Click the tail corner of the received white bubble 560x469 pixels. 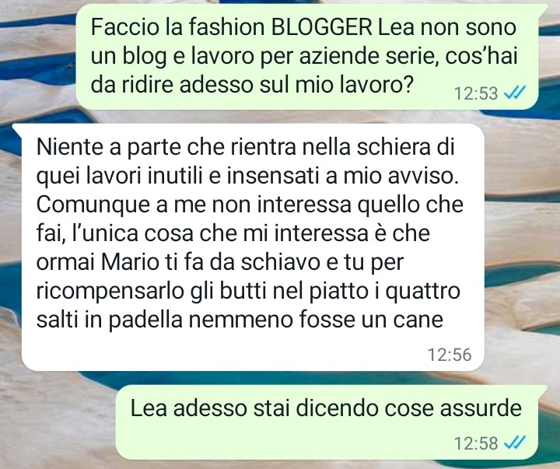16,129
